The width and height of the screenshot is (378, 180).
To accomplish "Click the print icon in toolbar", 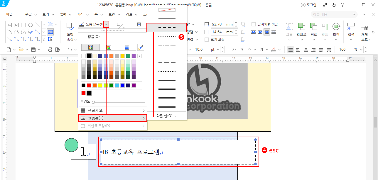I will pyautogui.click(x=50, y=50).
